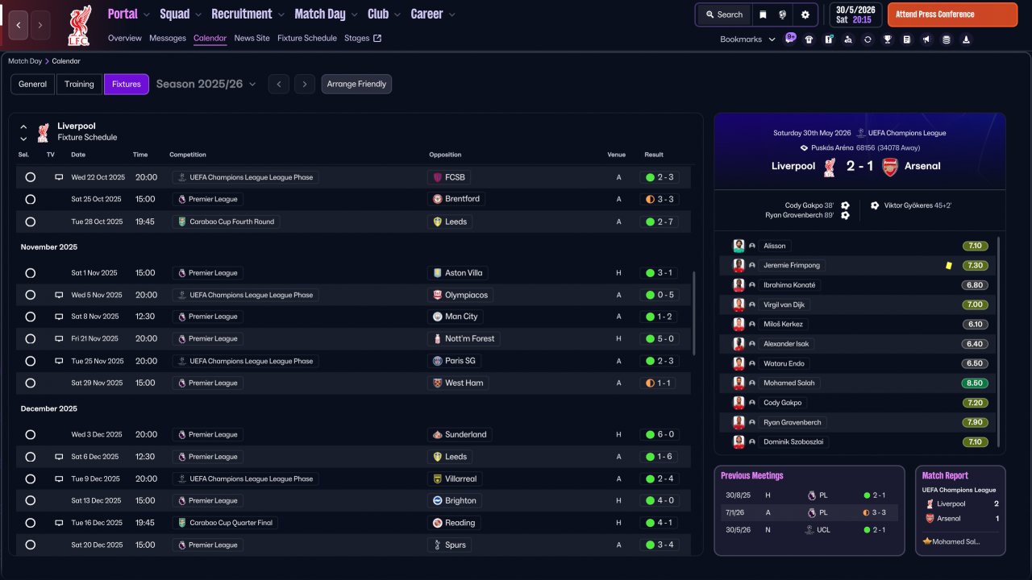This screenshot has height=580, width=1032.
Task: Click the circular arrows icon in bookmarks bar
Action: (868, 39)
